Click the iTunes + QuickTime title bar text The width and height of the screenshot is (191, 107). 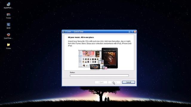74,32
